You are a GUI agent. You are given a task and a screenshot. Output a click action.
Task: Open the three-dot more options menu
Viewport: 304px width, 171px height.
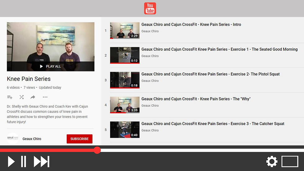(45, 97)
